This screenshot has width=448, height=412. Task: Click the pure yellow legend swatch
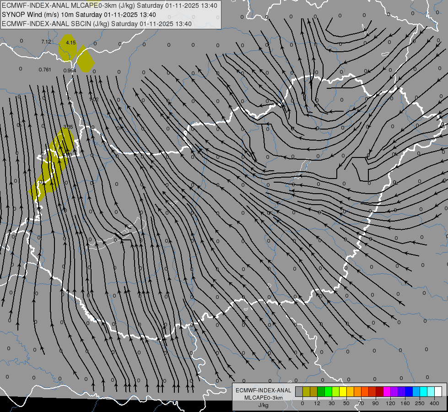coord(343,391)
